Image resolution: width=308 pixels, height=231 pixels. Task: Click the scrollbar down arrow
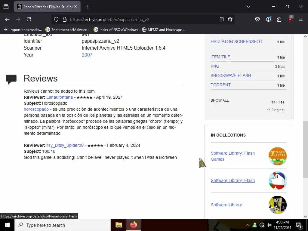(305, 217)
